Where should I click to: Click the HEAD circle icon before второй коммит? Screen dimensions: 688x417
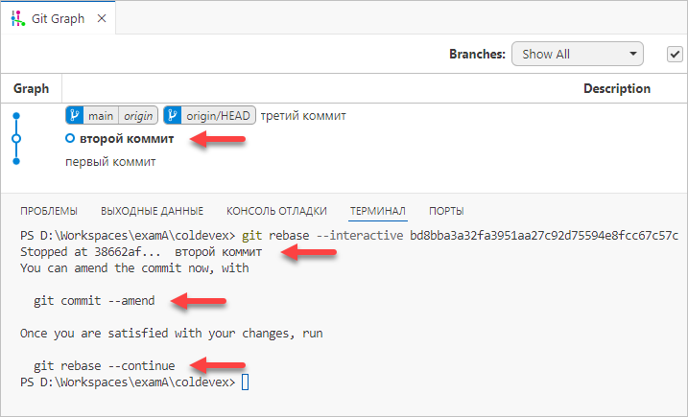[70, 139]
